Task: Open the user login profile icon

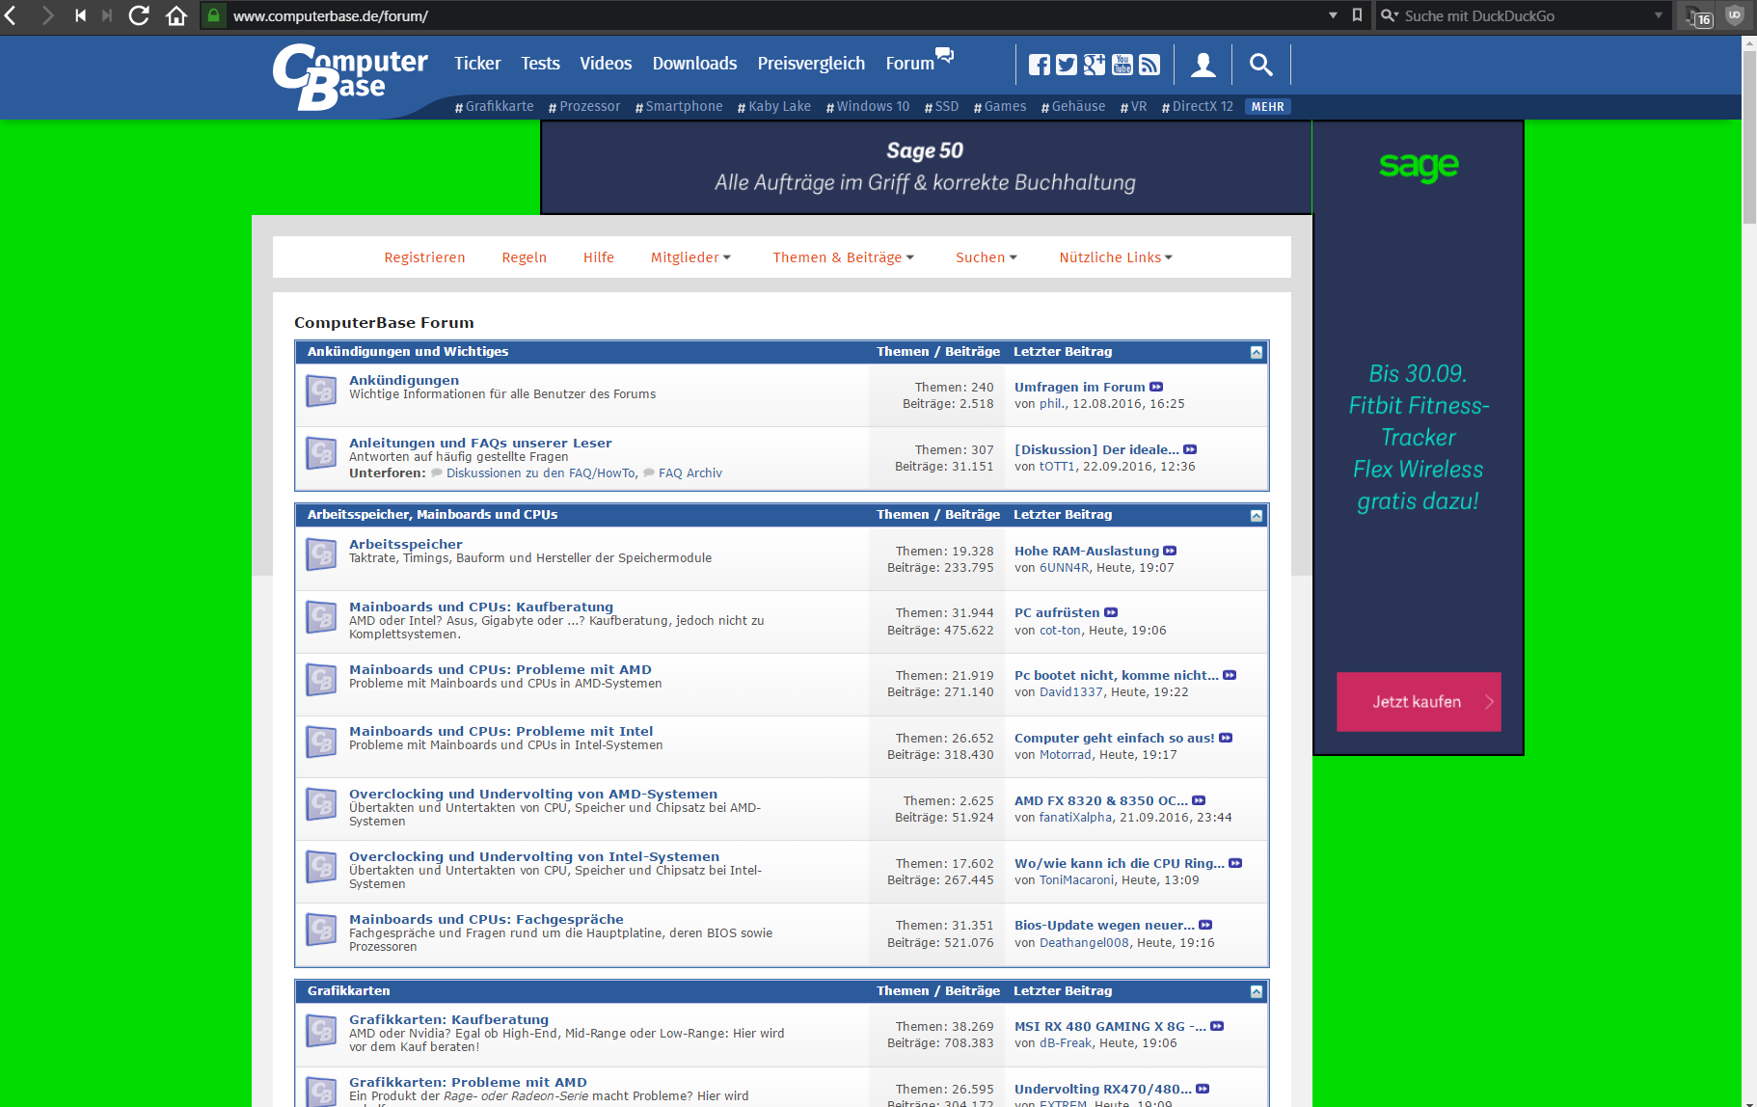Action: click(x=1203, y=65)
